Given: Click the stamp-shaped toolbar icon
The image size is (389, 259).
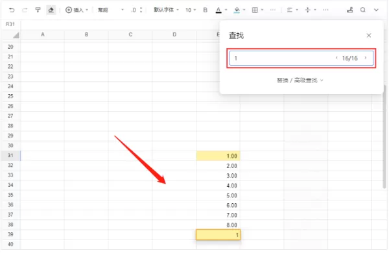Looking at the screenshot, I should (x=350, y=10).
